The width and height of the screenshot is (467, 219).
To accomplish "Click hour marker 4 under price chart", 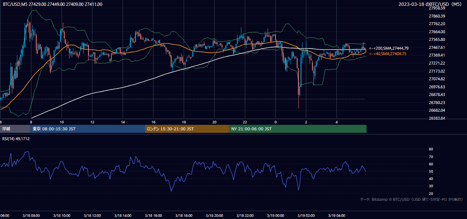I will coord(336,122).
